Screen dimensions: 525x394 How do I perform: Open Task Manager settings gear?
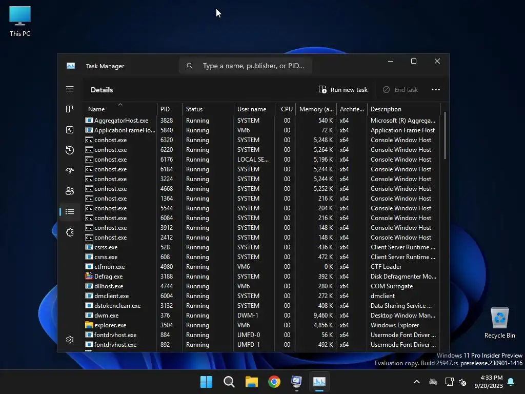coord(70,340)
